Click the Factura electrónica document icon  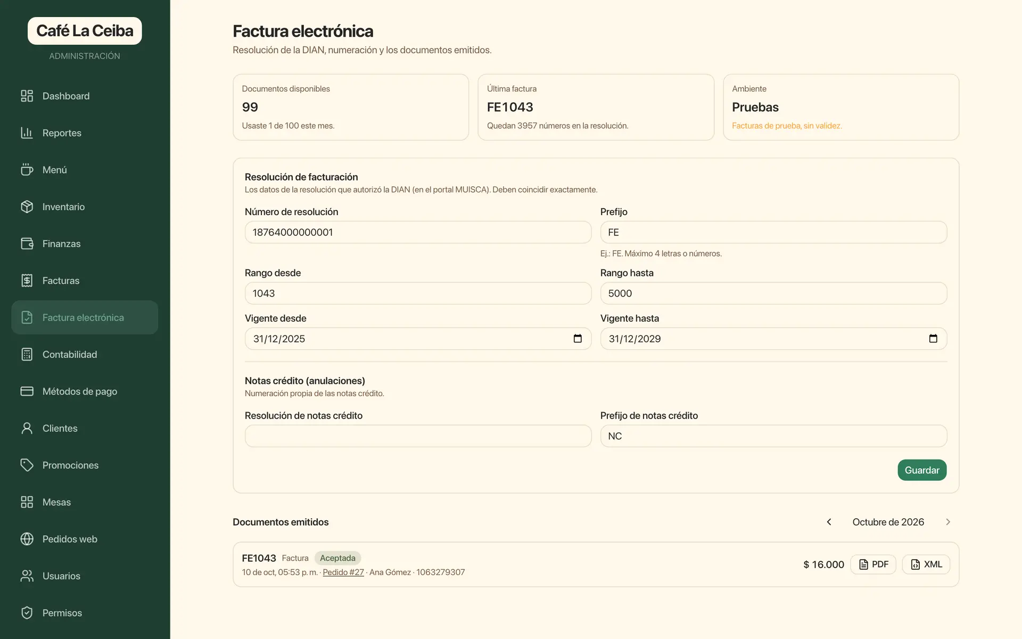(x=27, y=317)
